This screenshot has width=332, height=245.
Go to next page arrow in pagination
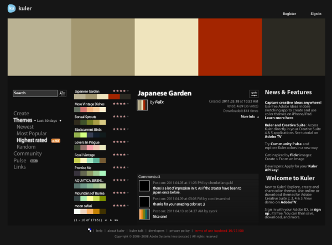111,220
